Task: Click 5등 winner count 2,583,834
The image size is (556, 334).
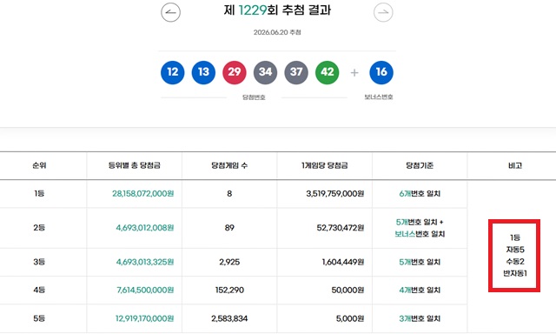Action: (x=229, y=318)
